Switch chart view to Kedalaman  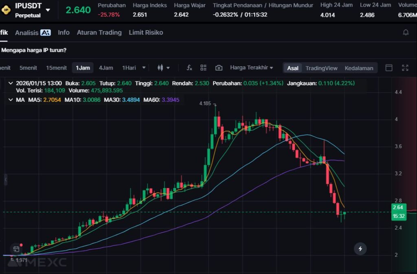359,68
